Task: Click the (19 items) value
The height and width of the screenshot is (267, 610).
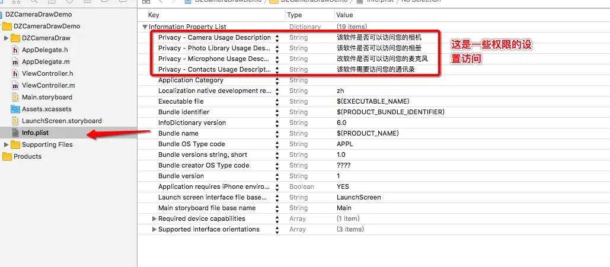Action: [352, 27]
